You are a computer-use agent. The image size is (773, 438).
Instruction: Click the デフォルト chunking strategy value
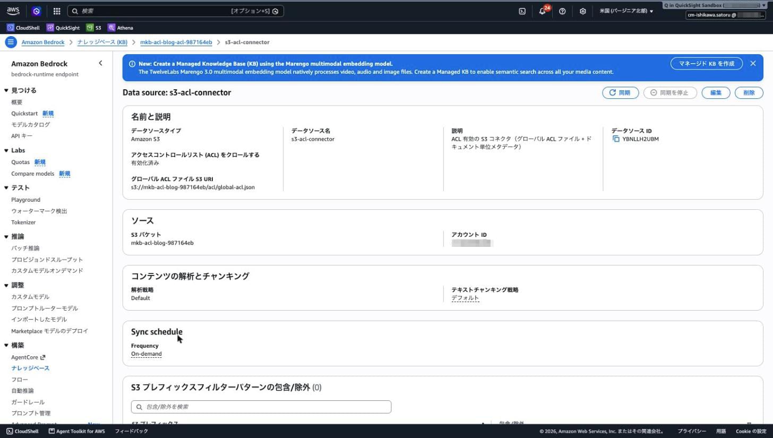(465, 298)
